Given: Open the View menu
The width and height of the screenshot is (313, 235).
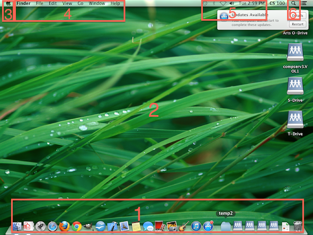Looking at the screenshot, I should tap(67, 3).
